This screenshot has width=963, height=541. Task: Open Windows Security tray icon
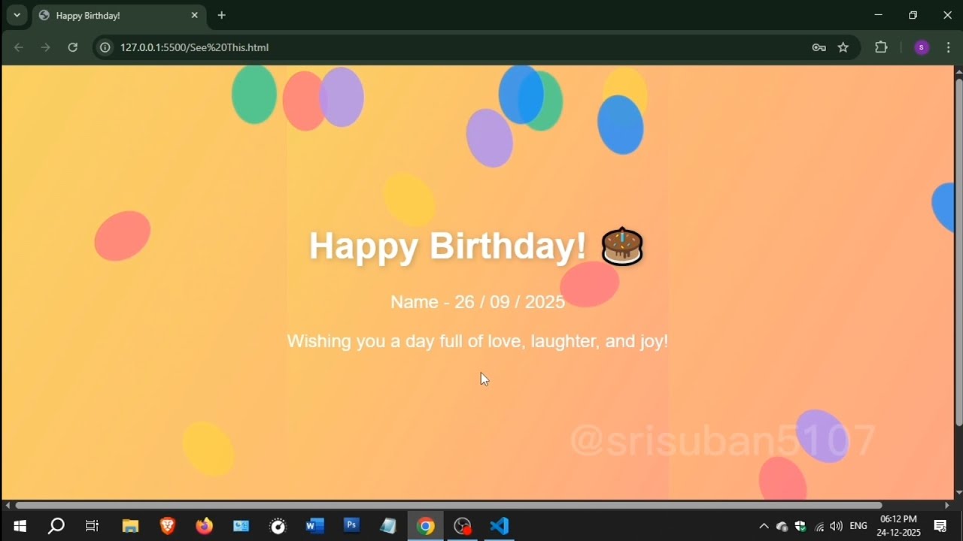(800, 526)
